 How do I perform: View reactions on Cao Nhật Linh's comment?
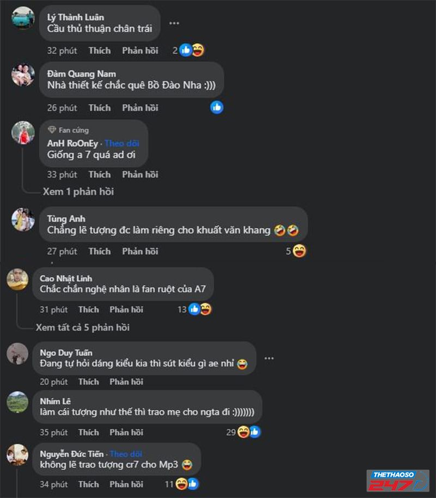(x=199, y=309)
